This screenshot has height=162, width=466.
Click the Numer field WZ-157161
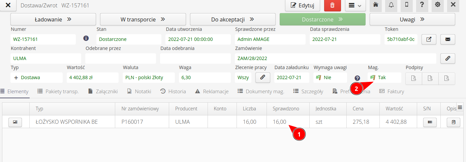[x=43, y=39]
